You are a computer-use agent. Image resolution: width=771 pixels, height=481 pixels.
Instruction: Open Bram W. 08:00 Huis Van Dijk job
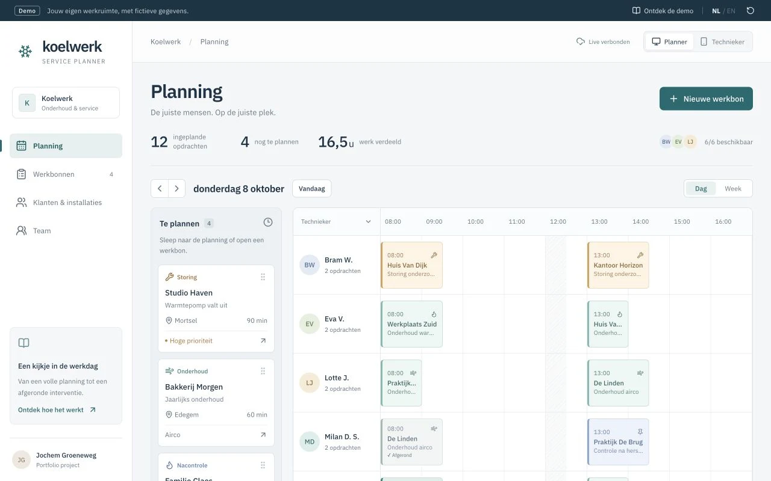click(x=412, y=265)
